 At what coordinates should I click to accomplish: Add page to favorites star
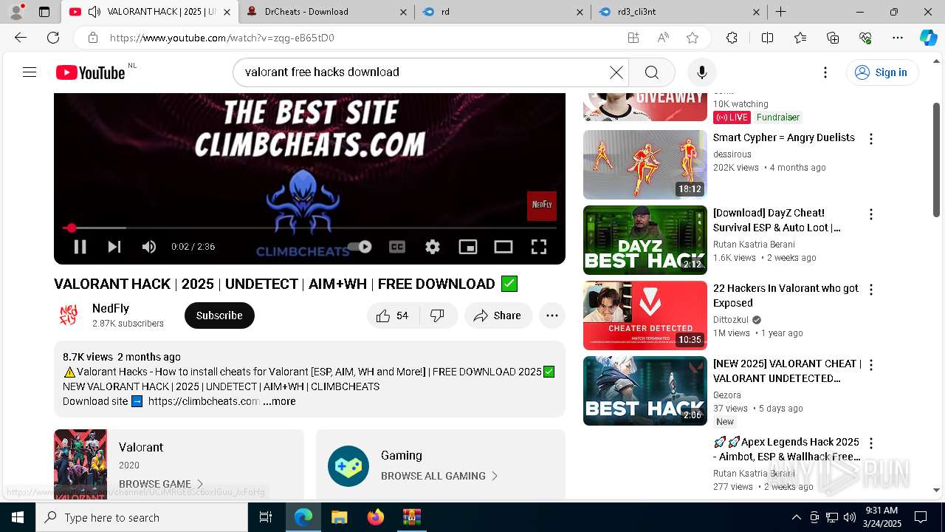click(692, 38)
